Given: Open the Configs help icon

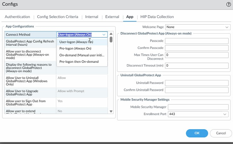Looking at the screenshot, I should (x=229, y=4).
